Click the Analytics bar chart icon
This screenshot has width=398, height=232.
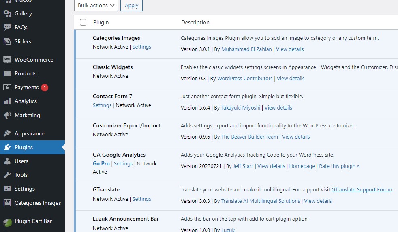7,101
